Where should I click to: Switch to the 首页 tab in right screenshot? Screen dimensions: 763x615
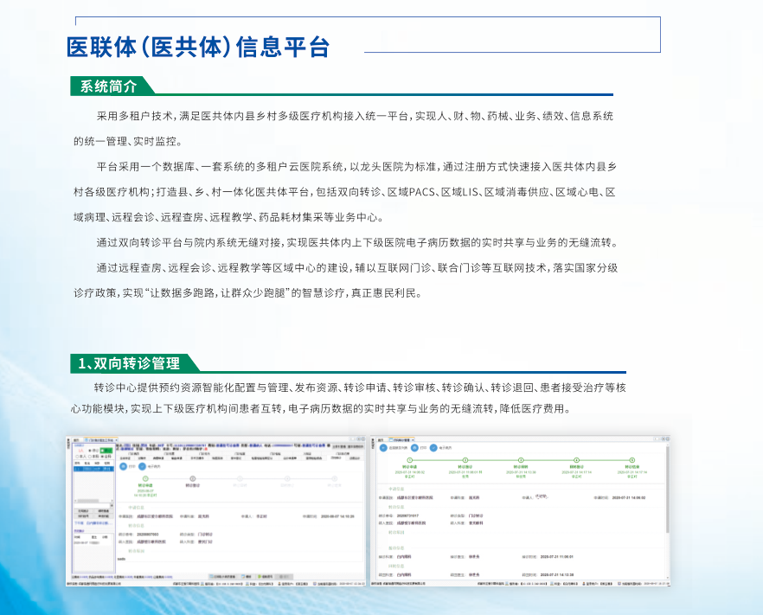click(x=381, y=439)
